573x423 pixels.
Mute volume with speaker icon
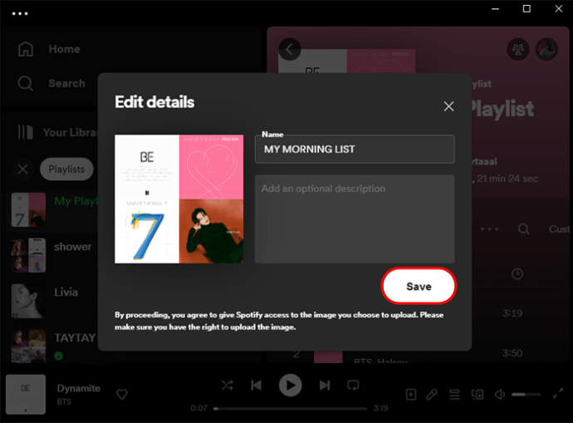(x=500, y=395)
